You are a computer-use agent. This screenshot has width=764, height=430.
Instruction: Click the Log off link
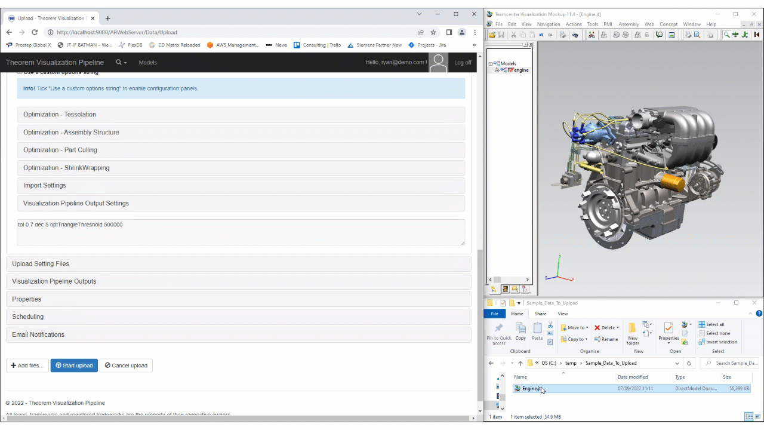pos(463,62)
